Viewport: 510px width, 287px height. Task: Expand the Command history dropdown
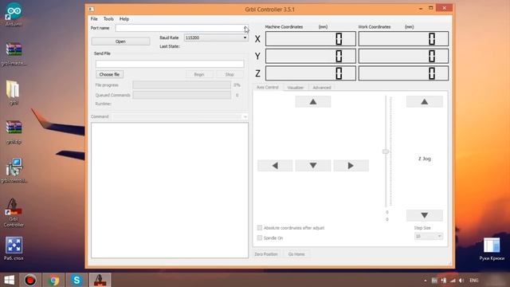[245, 116]
